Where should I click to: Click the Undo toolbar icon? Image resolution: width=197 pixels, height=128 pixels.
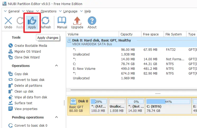(8, 21)
